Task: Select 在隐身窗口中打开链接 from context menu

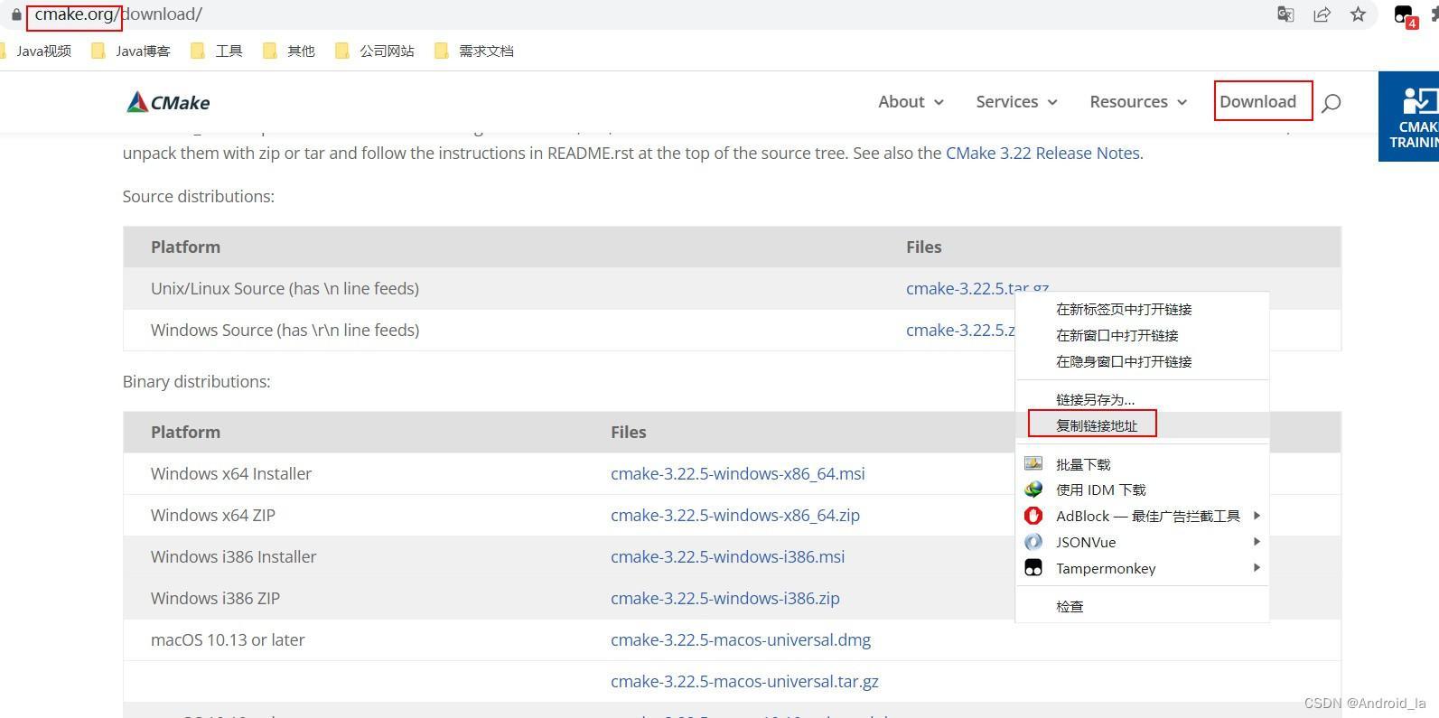Action: [x=1143, y=361]
